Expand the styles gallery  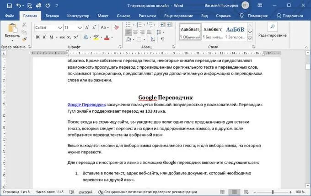pyautogui.click(x=250, y=38)
